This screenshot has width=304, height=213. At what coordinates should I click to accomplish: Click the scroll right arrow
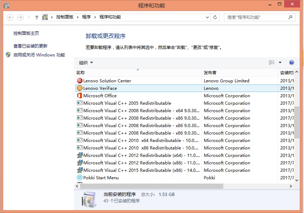(291, 186)
